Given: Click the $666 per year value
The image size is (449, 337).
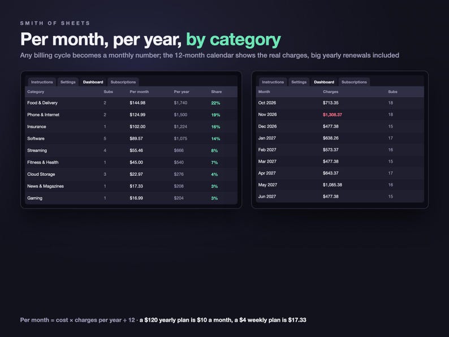Looking at the screenshot, I should coord(179,150).
